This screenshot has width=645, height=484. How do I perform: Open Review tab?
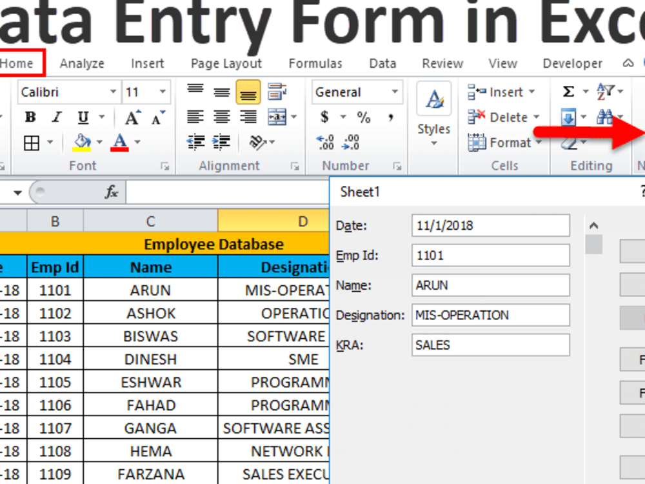[442, 63]
